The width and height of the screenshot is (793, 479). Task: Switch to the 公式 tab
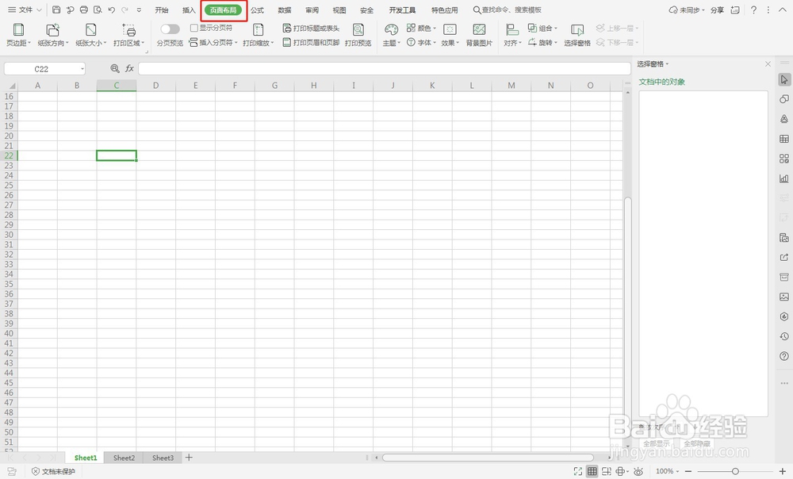(x=258, y=10)
